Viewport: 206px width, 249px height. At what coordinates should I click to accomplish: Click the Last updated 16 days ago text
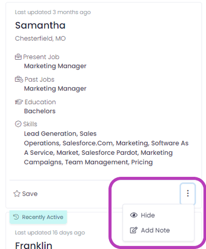pyautogui.click(x=50, y=232)
